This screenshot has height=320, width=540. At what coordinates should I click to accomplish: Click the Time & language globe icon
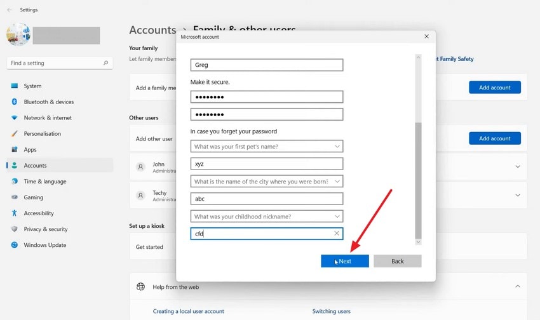point(14,181)
